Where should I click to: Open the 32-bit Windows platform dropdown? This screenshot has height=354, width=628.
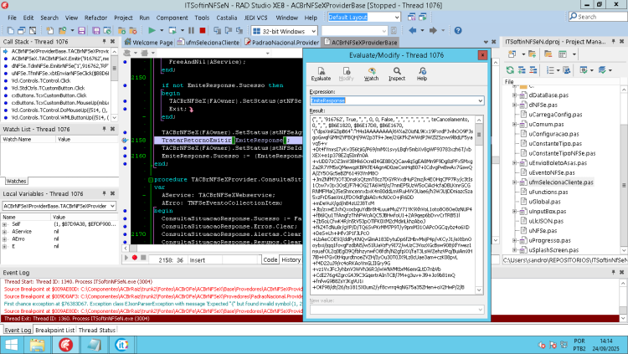point(313,31)
